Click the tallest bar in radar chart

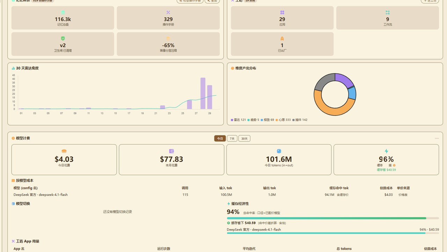pos(203,94)
